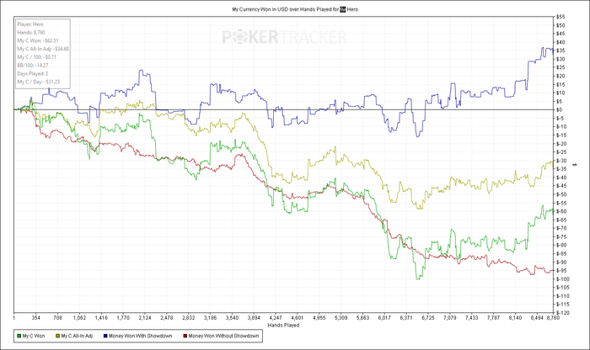Image resolution: width=590 pixels, height=350 pixels.
Task: Click the 2,124 tick on x-axis
Action: (x=145, y=318)
